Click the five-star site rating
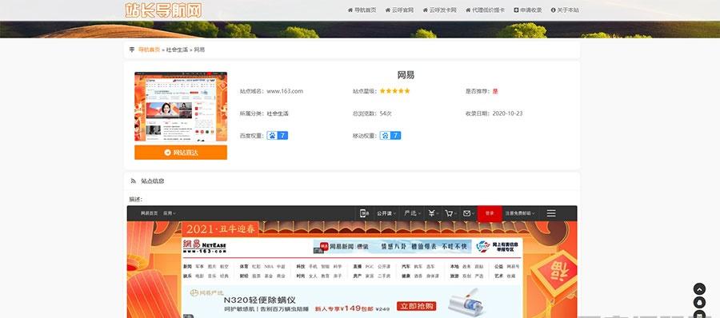 [394, 91]
